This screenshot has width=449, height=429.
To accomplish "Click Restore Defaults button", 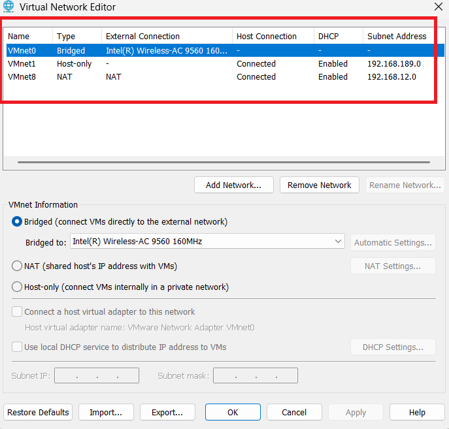I will (39, 413).
